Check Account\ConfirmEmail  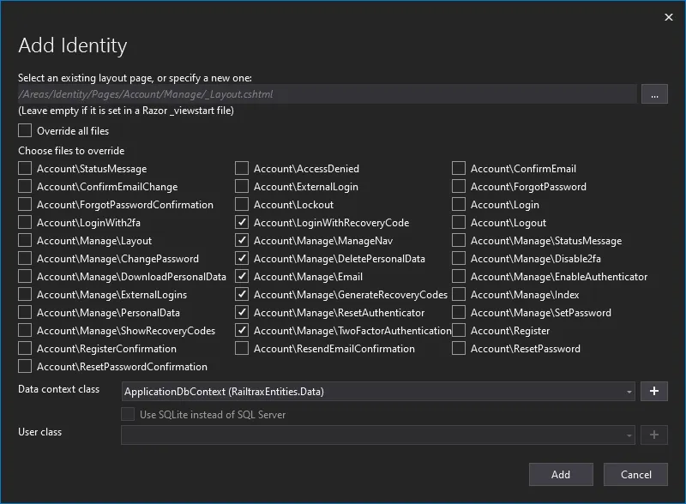(459, 168)
